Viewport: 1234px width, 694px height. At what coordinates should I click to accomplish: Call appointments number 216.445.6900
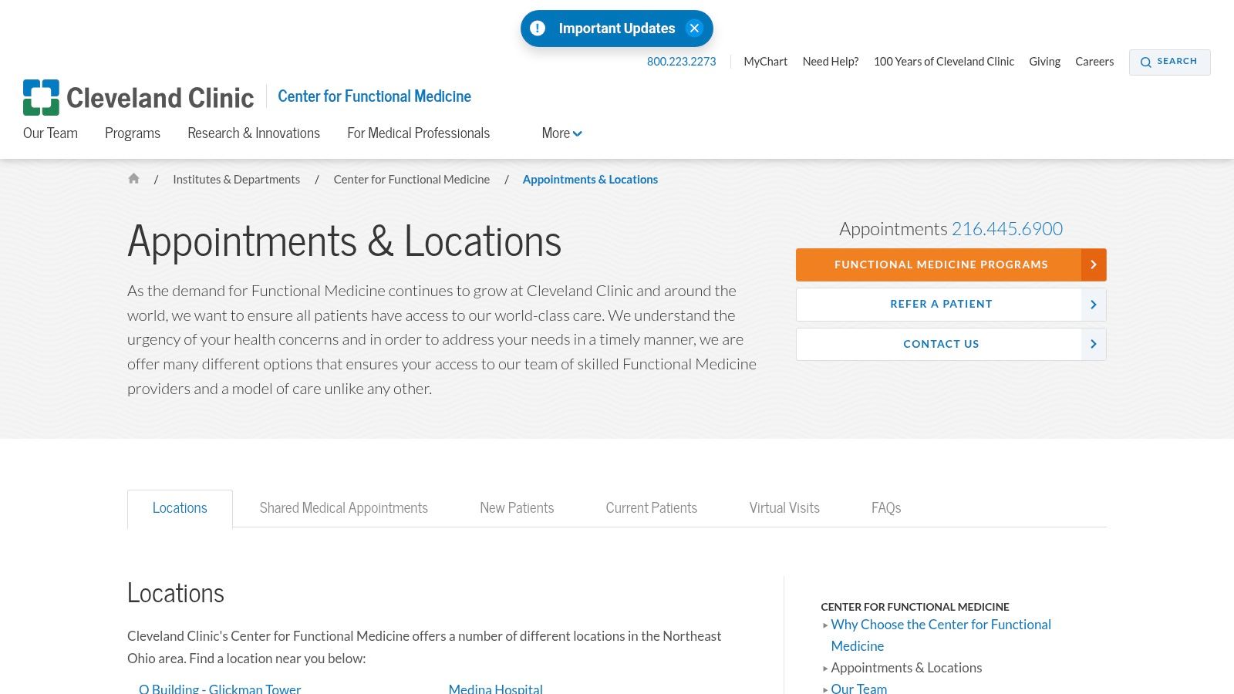1006,229
